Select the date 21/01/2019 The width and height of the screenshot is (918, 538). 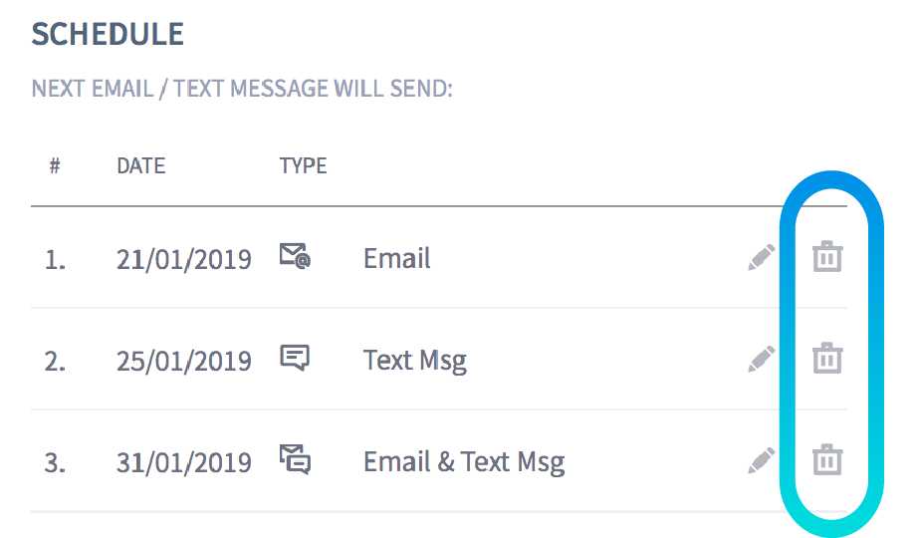(x=183, y=259)
